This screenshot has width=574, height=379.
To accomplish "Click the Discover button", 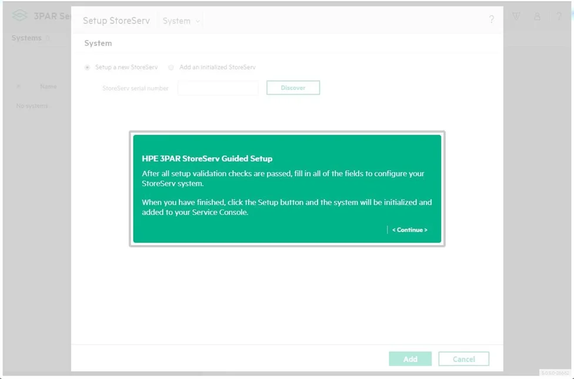I will coord(293,88).
